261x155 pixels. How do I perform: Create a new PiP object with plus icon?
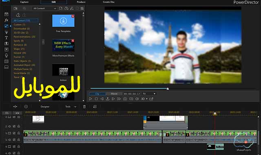(18, 15)
